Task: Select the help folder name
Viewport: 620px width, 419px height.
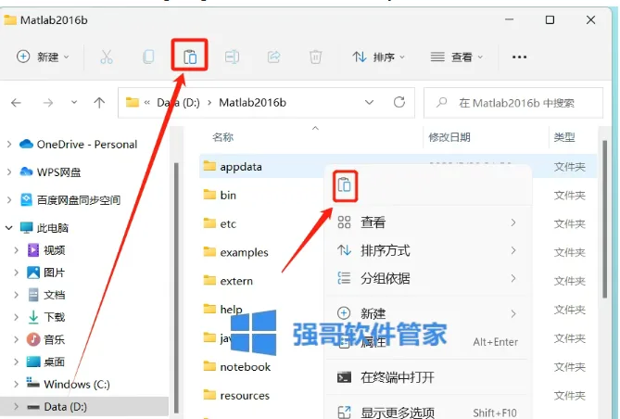Action: [231, 309]
